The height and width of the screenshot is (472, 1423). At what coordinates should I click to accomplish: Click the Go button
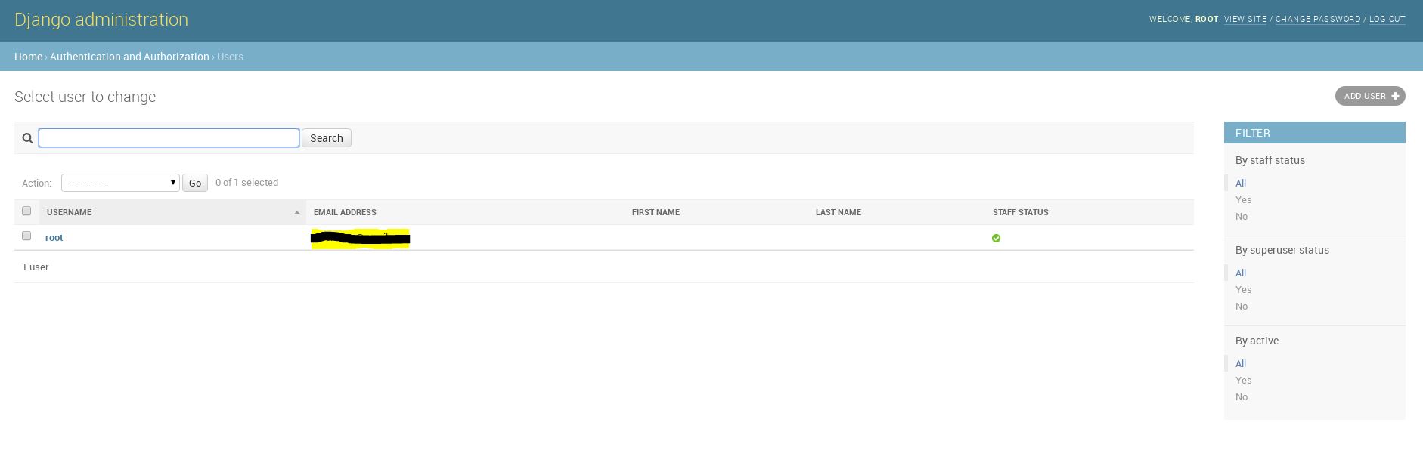pyautogui.click(x=195, y=183)
